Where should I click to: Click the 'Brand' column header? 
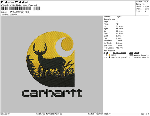point(136,53)
